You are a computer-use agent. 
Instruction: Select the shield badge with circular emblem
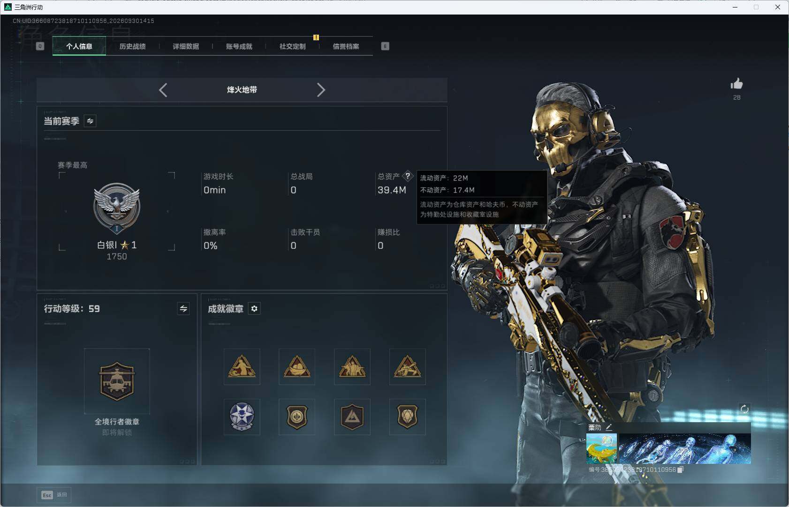click(297, 417)
